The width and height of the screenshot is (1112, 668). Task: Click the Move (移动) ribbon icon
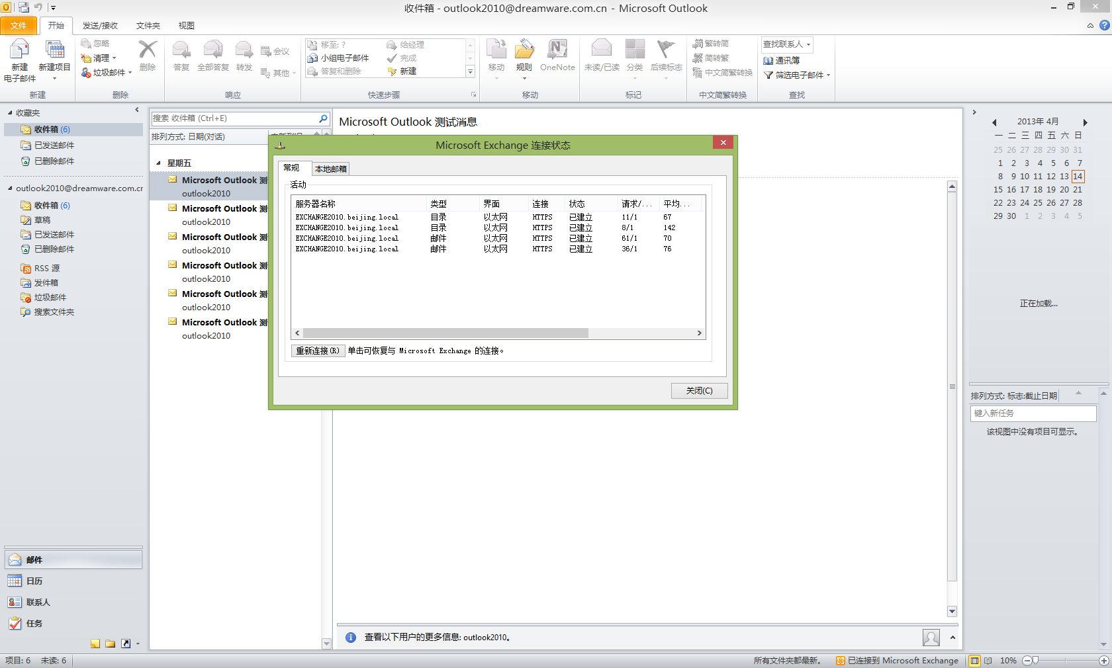496,50
